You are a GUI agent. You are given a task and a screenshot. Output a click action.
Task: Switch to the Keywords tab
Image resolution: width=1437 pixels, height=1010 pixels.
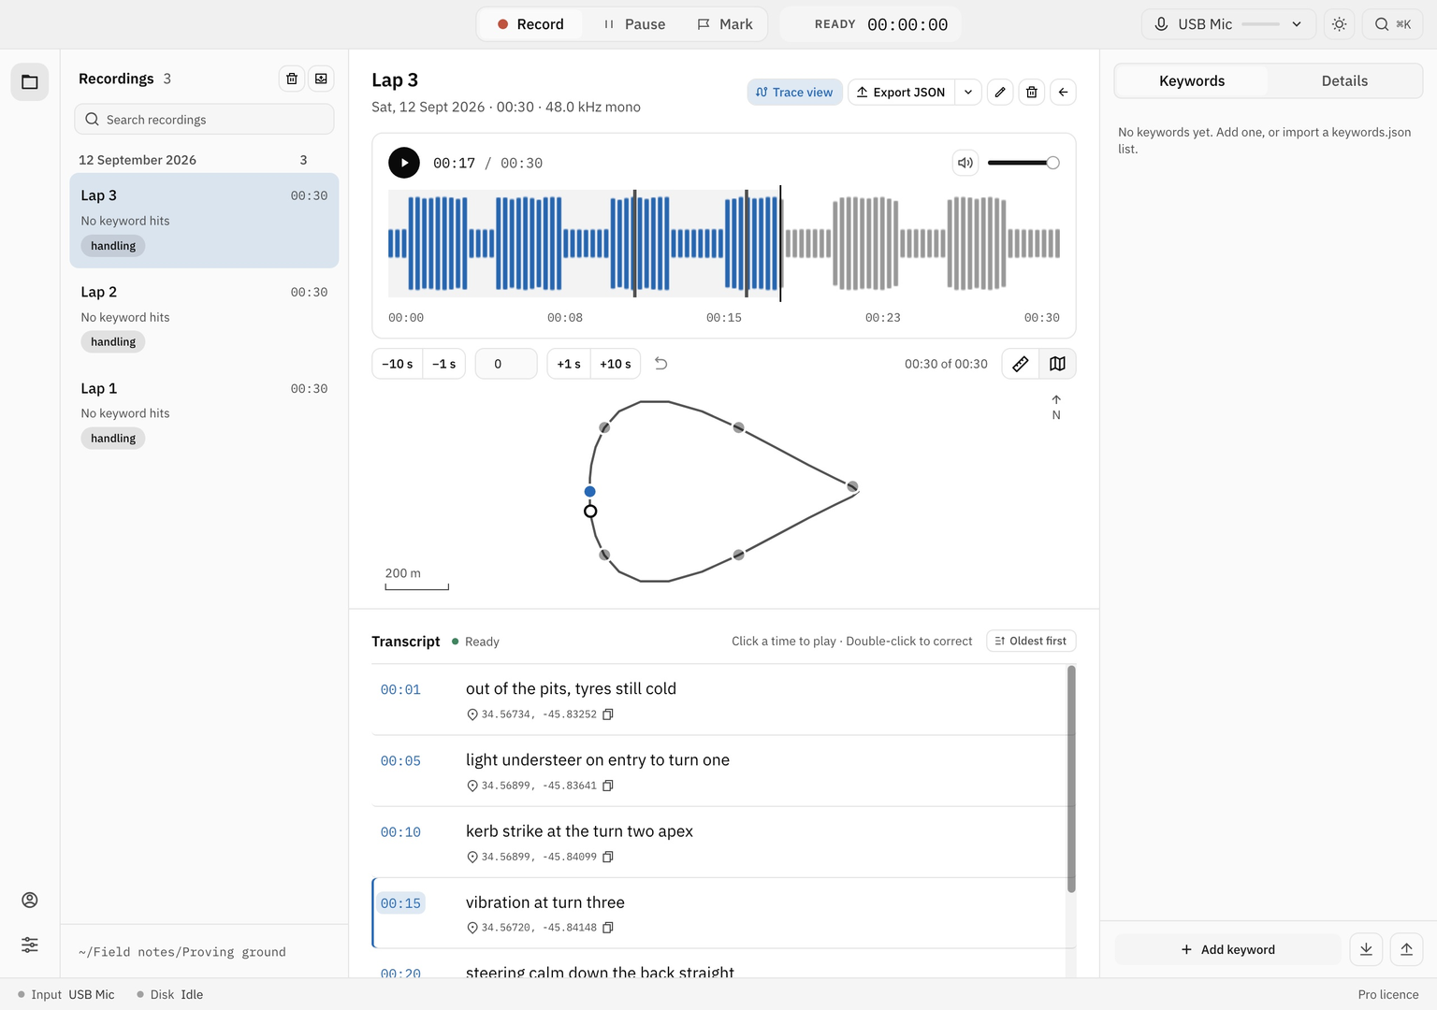[x=1192, y=81]
